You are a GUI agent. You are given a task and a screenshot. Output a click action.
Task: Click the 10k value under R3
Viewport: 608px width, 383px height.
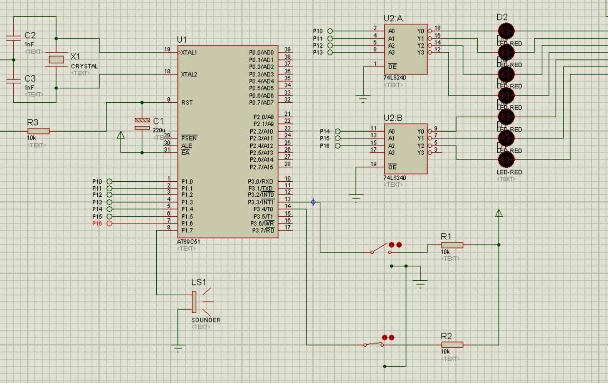coord(31,138)
